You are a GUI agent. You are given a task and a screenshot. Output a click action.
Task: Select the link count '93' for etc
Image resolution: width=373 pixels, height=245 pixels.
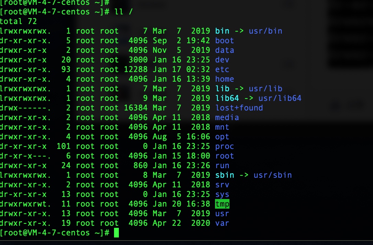click(x=66, y=69)
